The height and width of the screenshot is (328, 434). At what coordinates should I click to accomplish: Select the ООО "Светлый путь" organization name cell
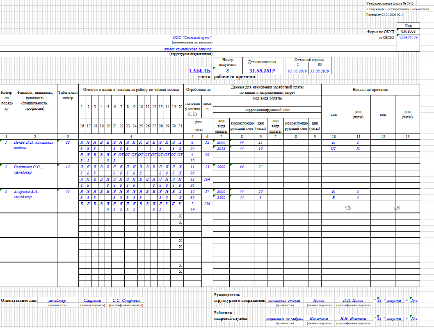[x=192, y=38]
